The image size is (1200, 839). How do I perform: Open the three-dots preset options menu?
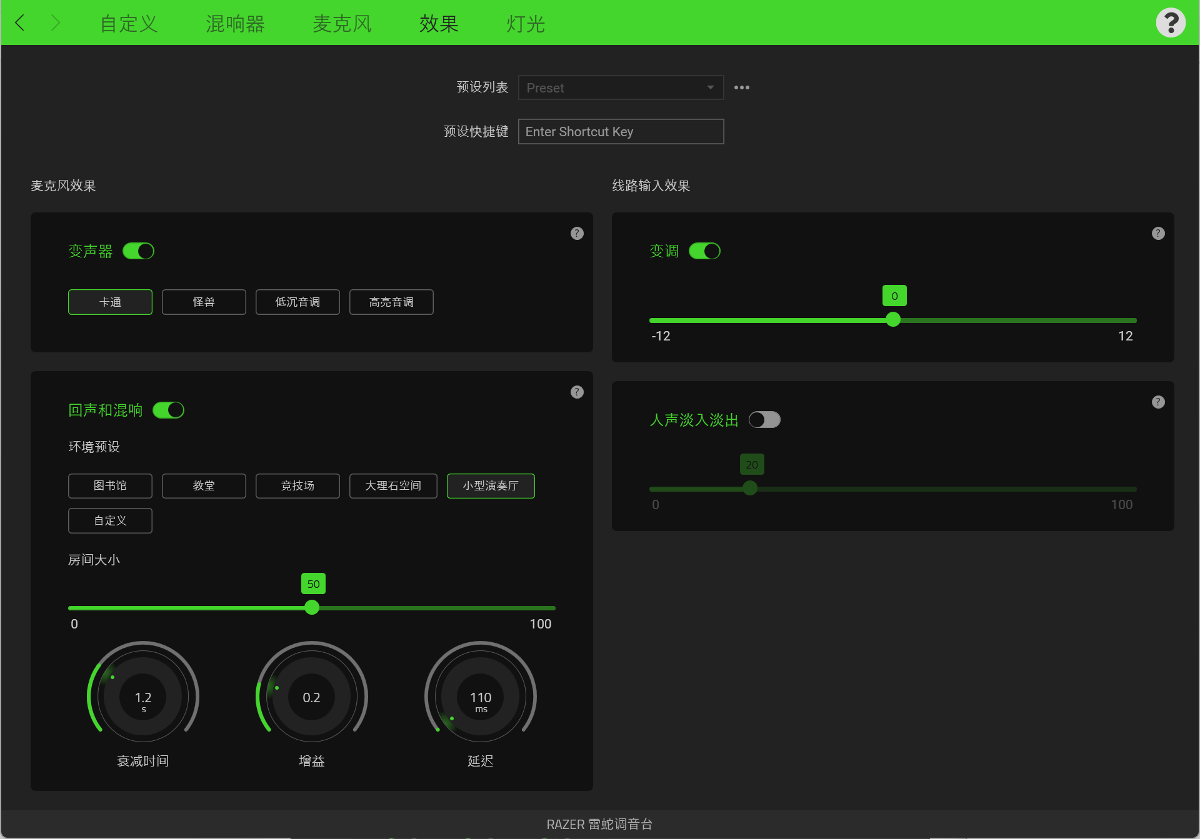[x=741, y=87]
